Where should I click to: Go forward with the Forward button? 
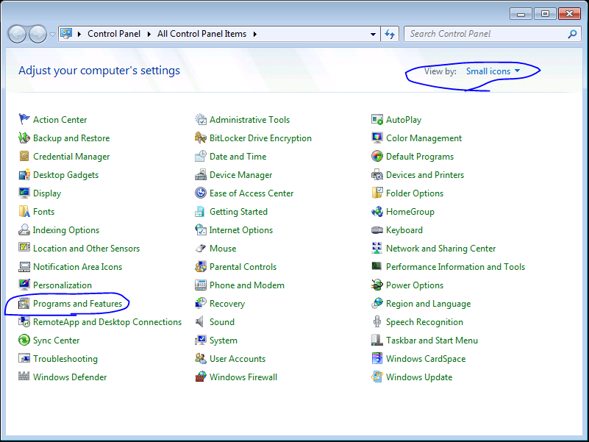click(38, 35)
